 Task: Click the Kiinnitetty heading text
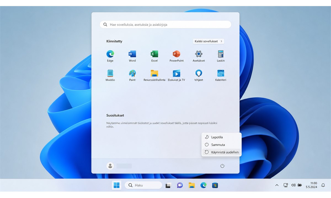pyautogui.click(x=114, y=41)
